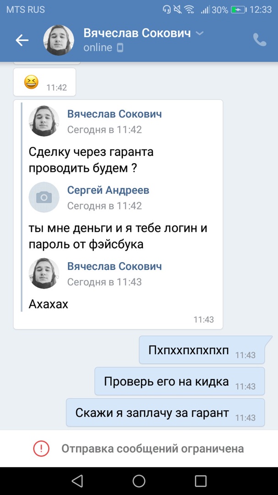278x495 pixels.
Task: Select the Пхпххпхпхпхп outgoing message
Action: click(202, 350)
